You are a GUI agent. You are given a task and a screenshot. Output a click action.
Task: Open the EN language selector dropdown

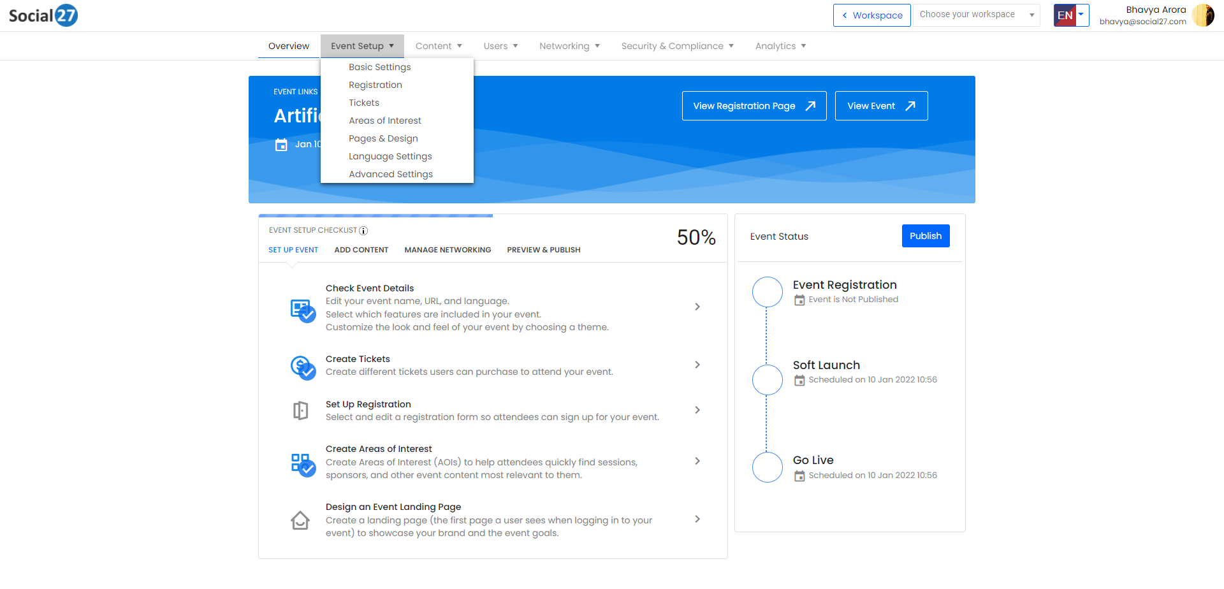(1071, 15)
